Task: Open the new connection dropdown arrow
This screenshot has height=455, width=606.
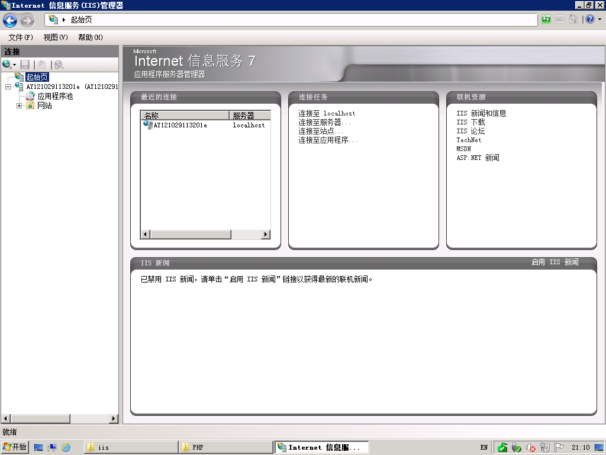Action: coord(15,65)
